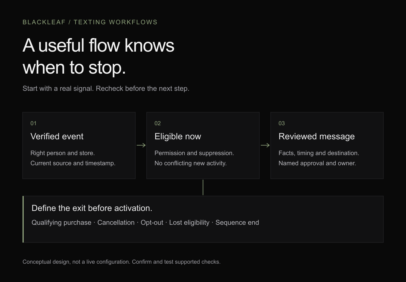Click 'Named approval and owner.' line
The height and width of the screenshot is (282, 406).
point(317,163)
